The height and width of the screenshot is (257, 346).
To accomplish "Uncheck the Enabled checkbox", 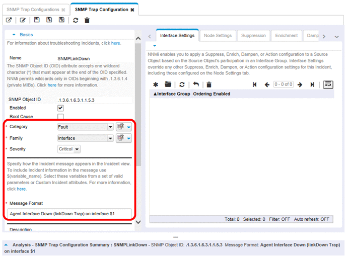I will [61, 108].
